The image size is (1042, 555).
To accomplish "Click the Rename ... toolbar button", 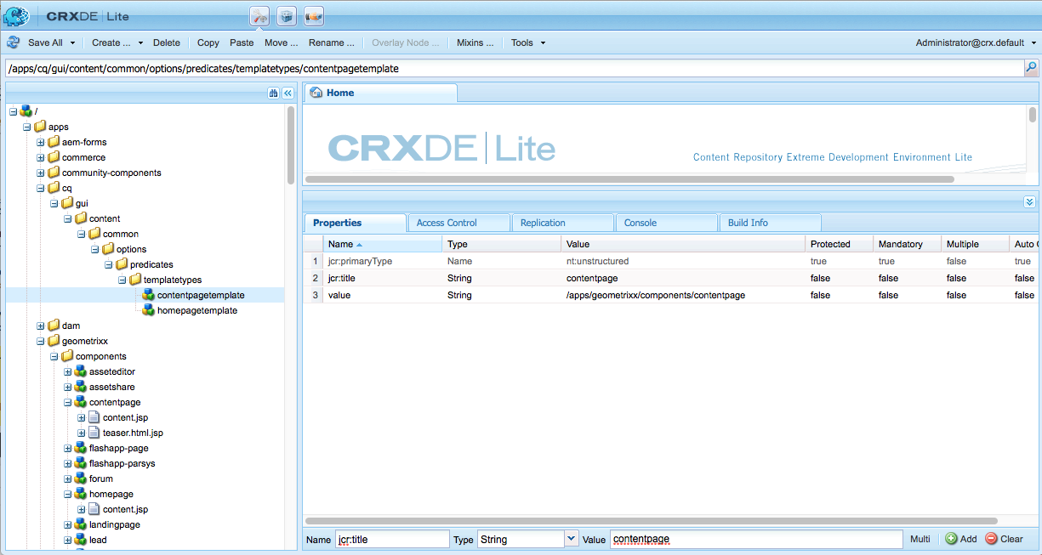I will [x=332, y=42].
